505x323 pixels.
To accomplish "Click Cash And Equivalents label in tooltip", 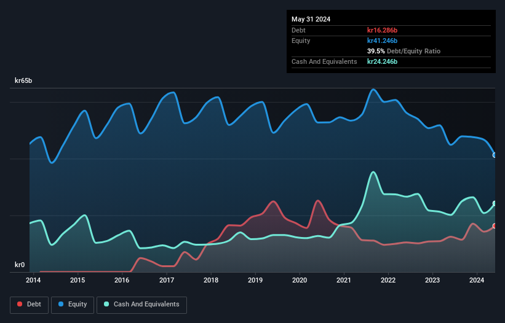I will [324, 61].
